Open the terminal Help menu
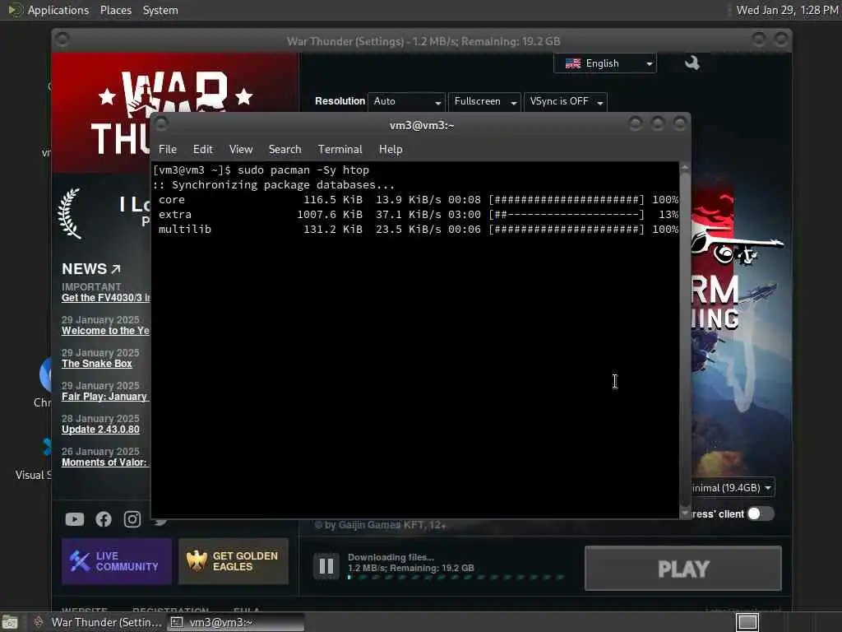The width and height of the screenshot is (842, 632). tap(391, 150)
